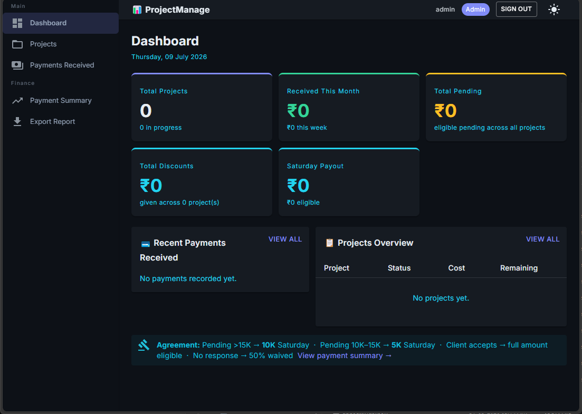The image size is (582, 414).
Task: Click the Remaining column header
Action: (519, 268)
